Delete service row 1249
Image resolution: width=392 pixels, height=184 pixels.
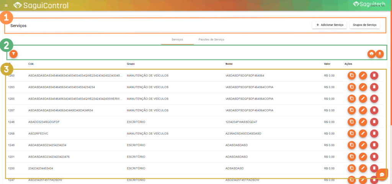coord(374,145)
